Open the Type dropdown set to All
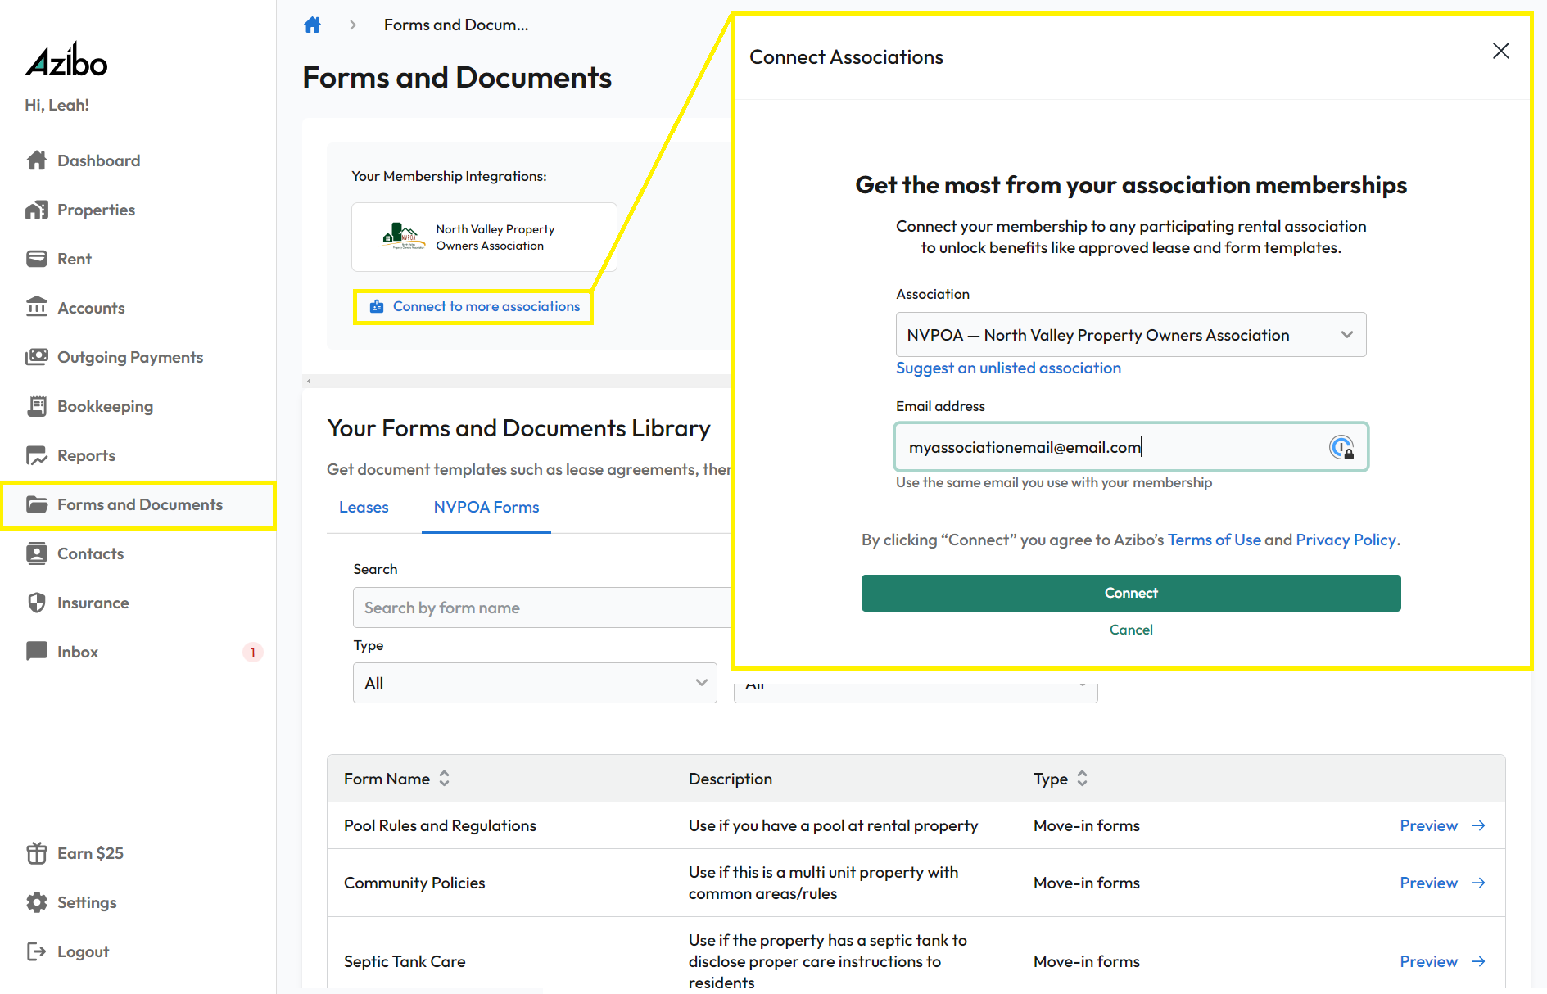Image resolution: width=1547 pixels, height=994 pixels. 535,683
